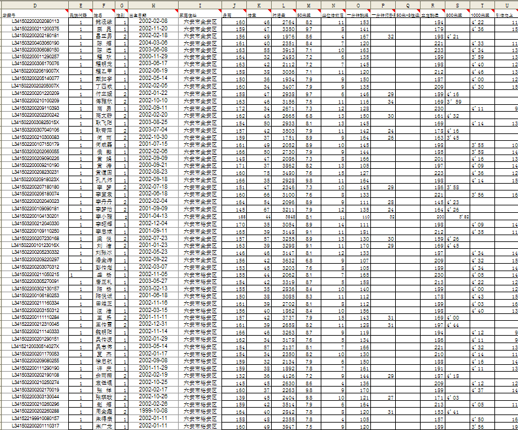Select the lung capacity value 4126

[284, 376]
